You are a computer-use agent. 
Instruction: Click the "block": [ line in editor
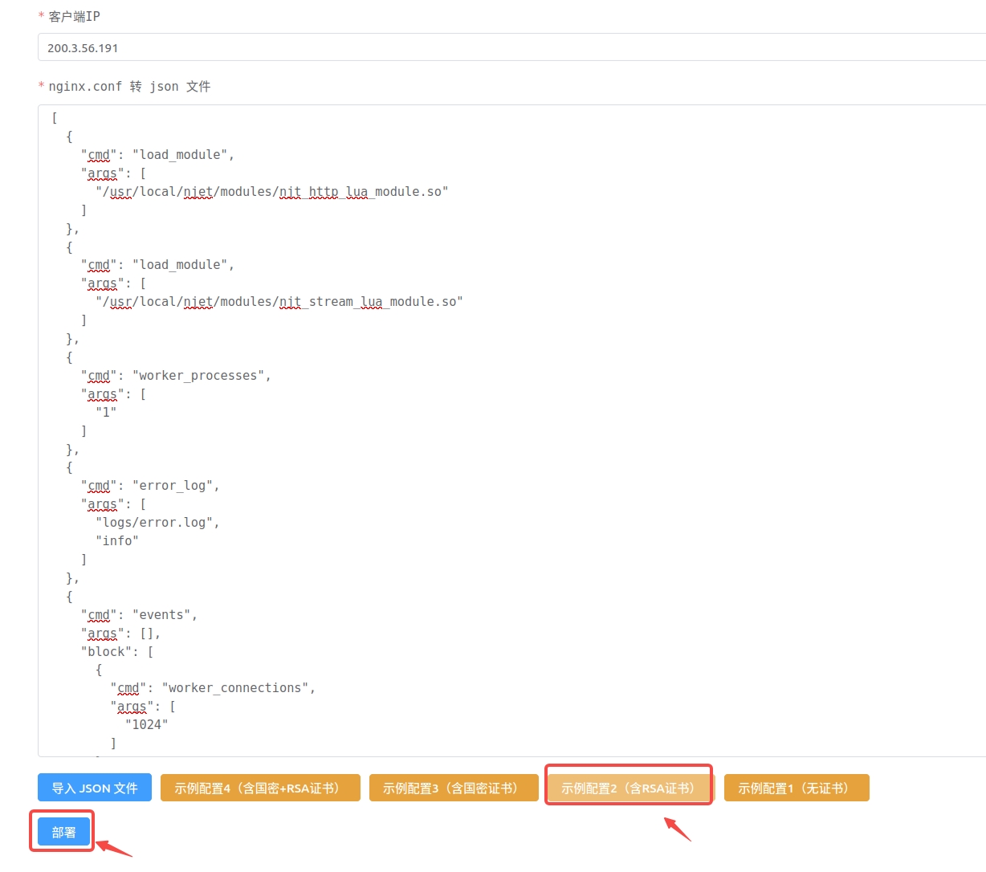tap(117, 651)
